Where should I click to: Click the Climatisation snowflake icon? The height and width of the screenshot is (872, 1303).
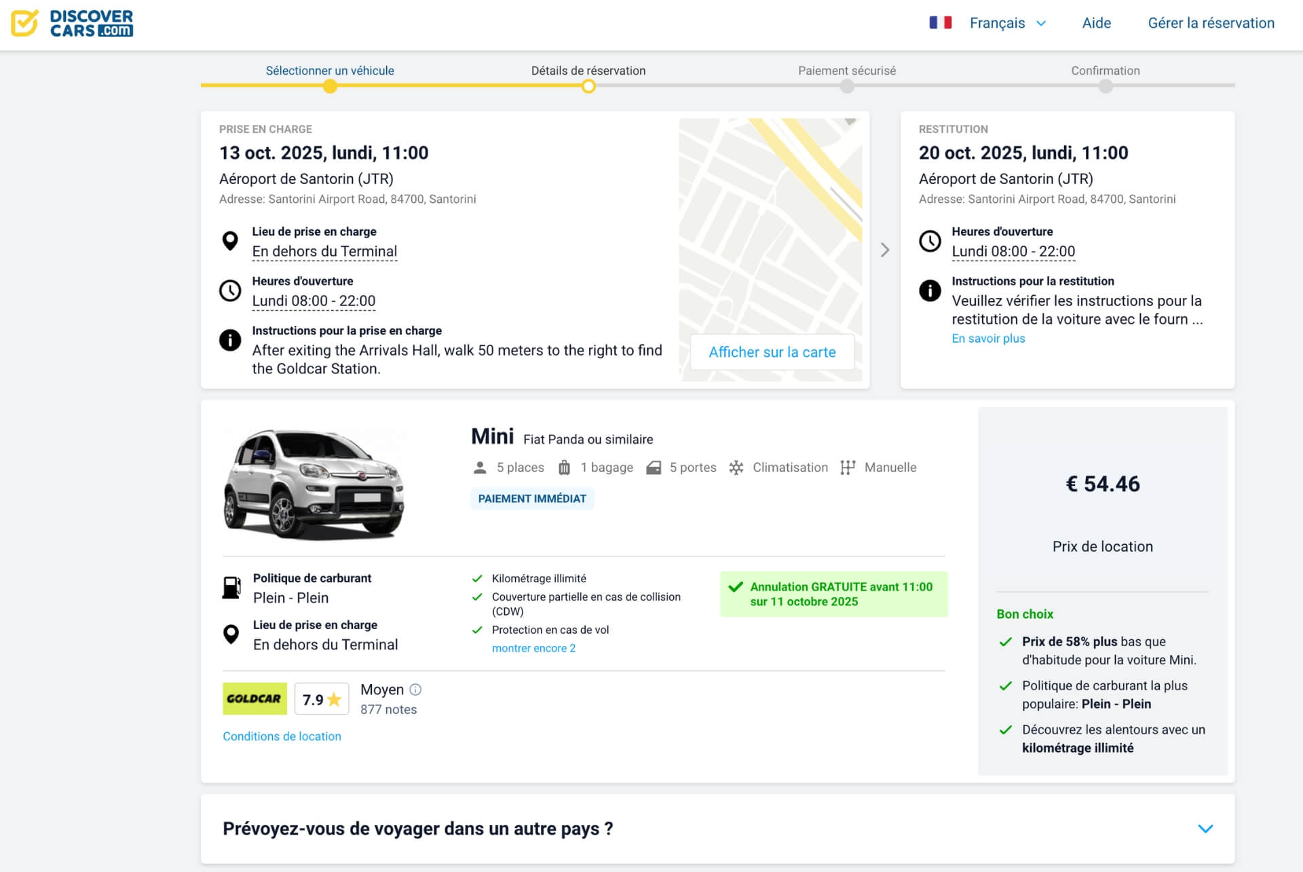point(736,468)
